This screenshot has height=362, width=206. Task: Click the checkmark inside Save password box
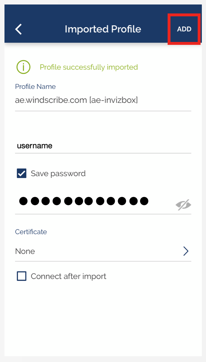[x=21, y=174]
